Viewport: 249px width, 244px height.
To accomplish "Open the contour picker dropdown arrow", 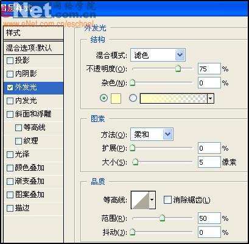I will pyautogui.click(x=152, y=200).
